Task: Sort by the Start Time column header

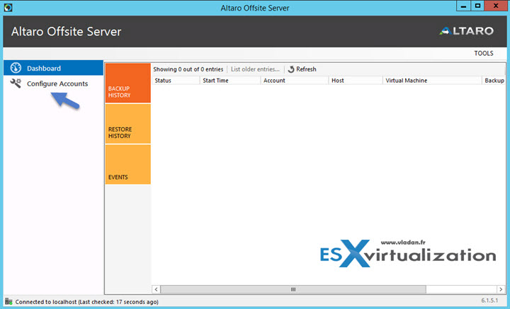Action: [230, 81]
